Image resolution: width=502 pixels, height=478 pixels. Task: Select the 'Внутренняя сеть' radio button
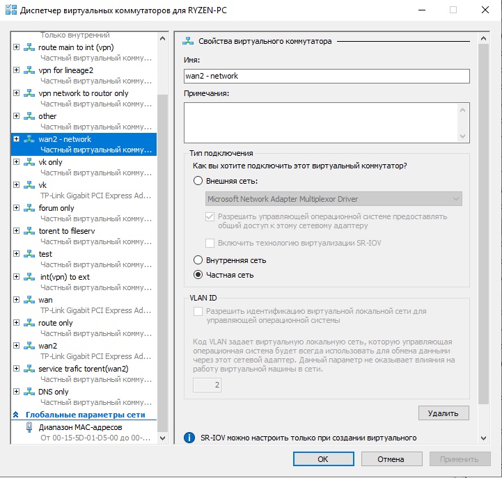pyautogui.click(x=198, y=260)
